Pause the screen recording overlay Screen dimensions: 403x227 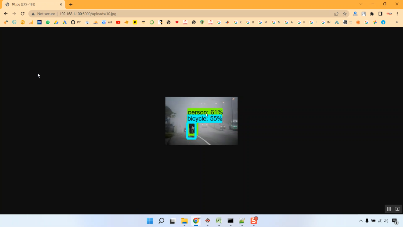[x=389, y=209]
